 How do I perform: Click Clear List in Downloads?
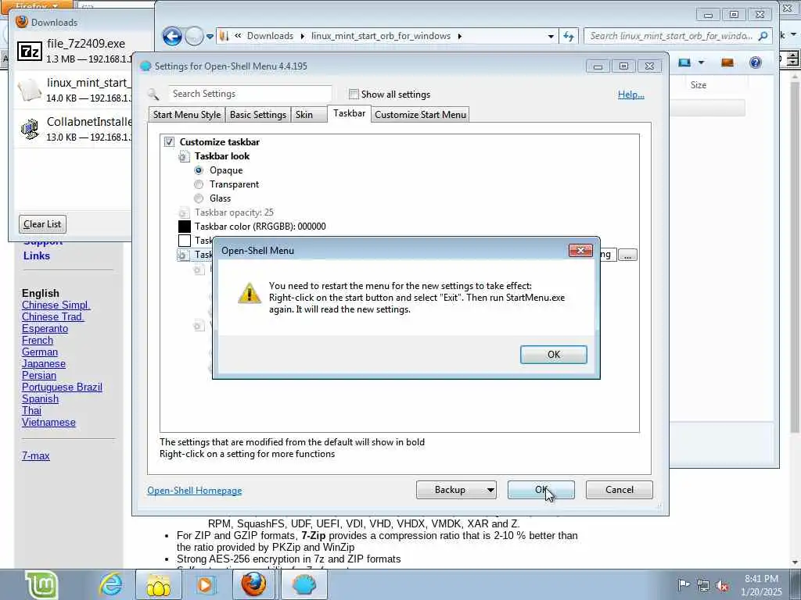pyautogui.click(x=42, y=224)
